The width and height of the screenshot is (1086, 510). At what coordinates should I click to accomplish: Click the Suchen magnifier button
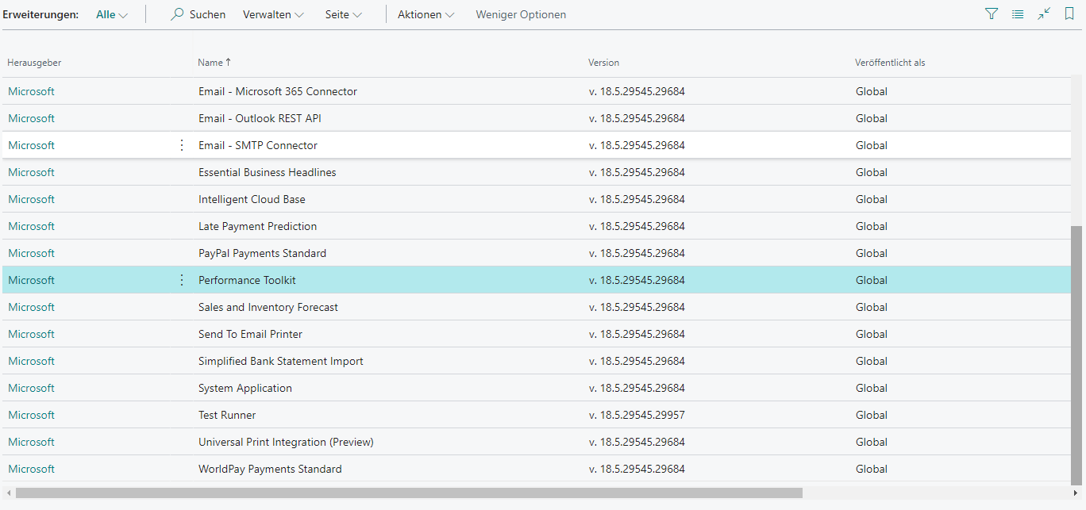[x=198, y=14]
